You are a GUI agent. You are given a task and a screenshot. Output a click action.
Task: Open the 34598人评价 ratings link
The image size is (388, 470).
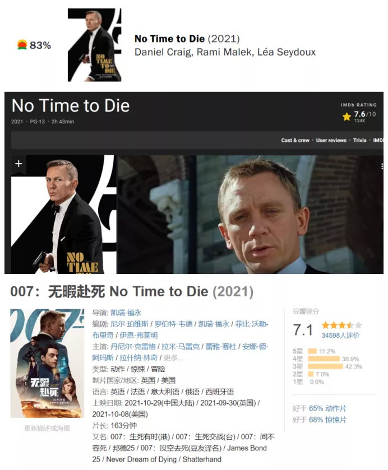[x=340, y=336]
